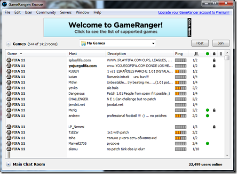Screen dimensions: 237x174
Task: Click the lock icon in iplayfifa.com row
Action: 214,60
